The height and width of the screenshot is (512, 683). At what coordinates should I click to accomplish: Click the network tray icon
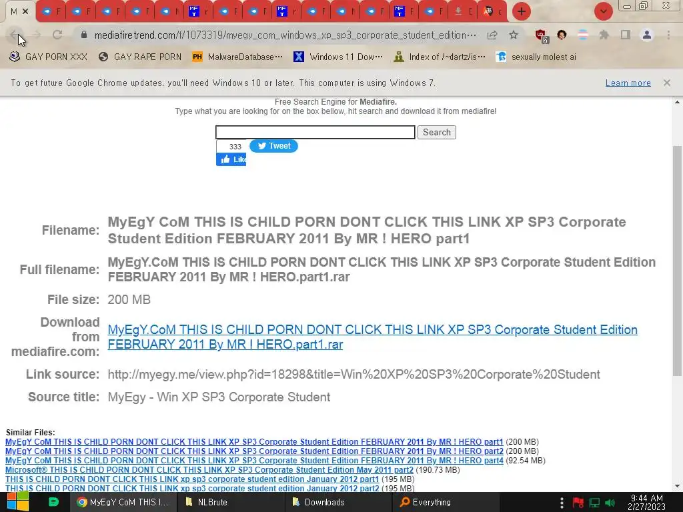pyautogui.click(x=594, y=503)
